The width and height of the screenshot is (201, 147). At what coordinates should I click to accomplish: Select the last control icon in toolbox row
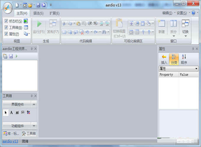28,112
